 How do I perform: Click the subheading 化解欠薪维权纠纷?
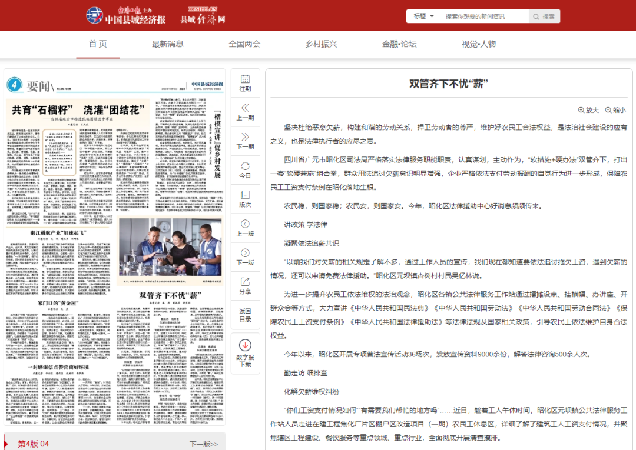click(312, 392)
